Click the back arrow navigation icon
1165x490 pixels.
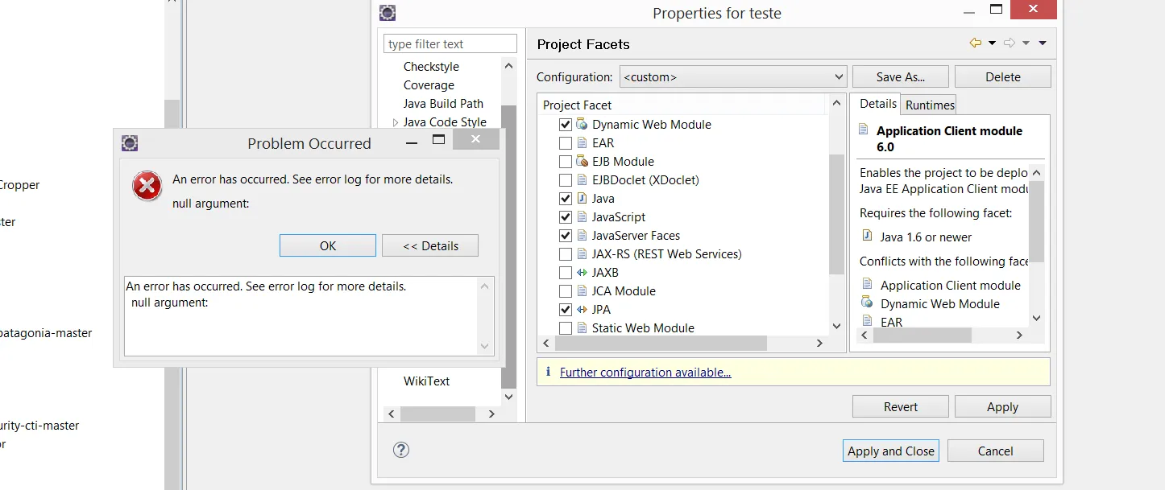click(976, 43)
